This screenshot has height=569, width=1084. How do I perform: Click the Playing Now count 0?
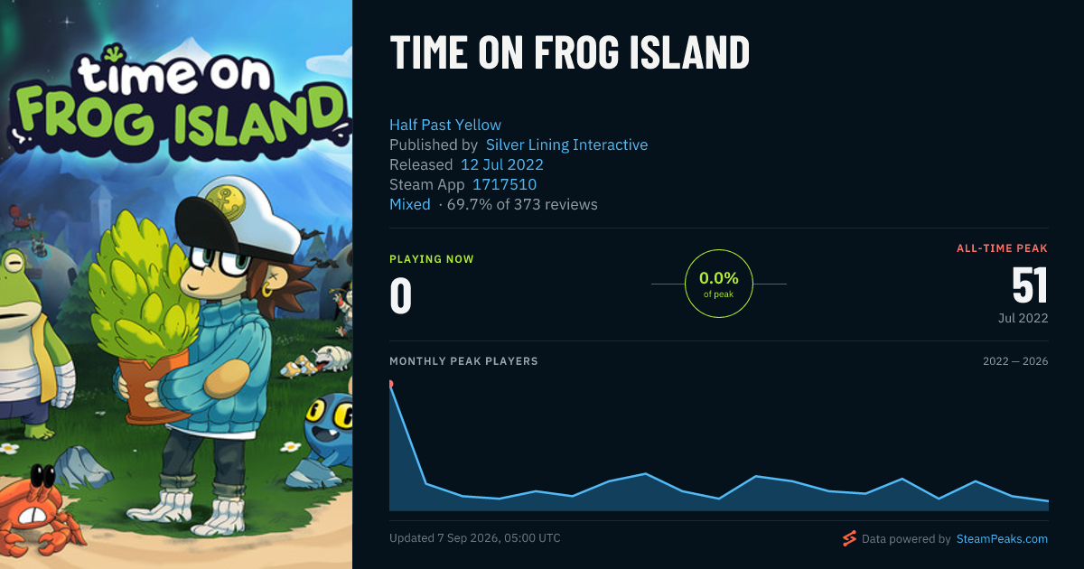click(401, 296)
